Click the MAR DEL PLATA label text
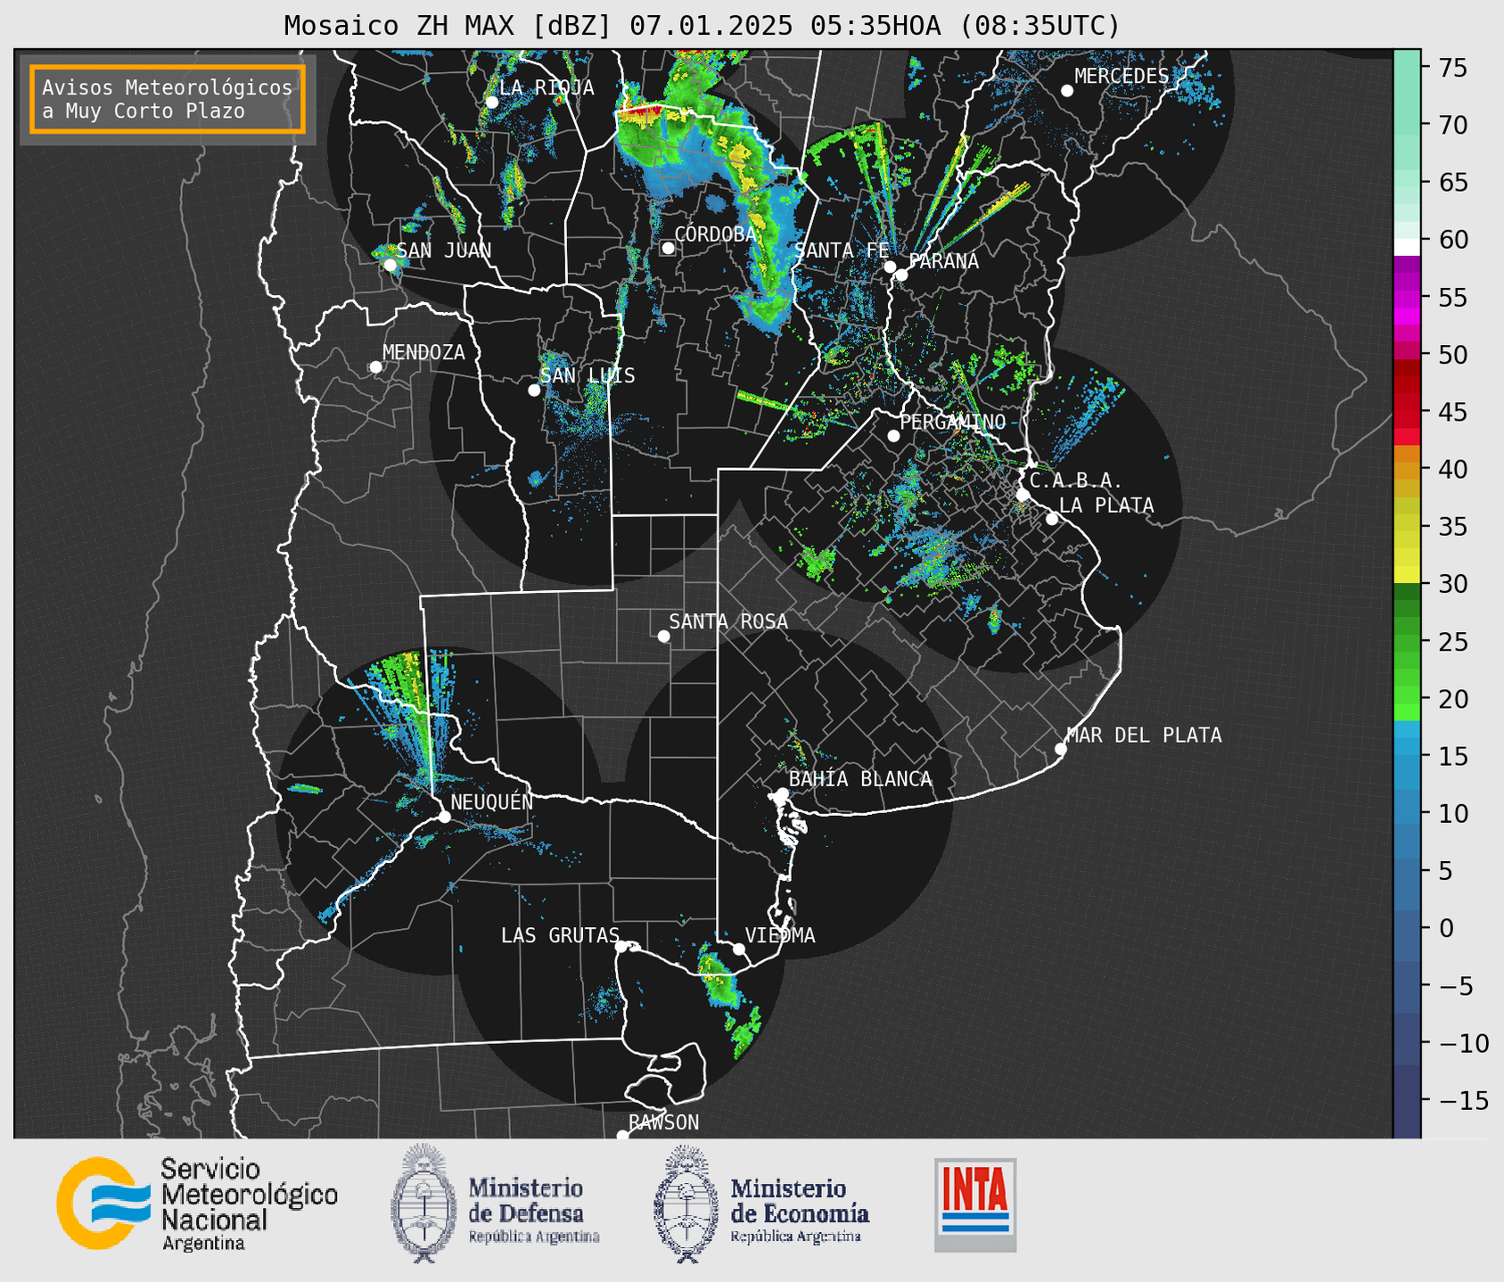Viewport: 1504px width, 1282px height. (1144, 736)
